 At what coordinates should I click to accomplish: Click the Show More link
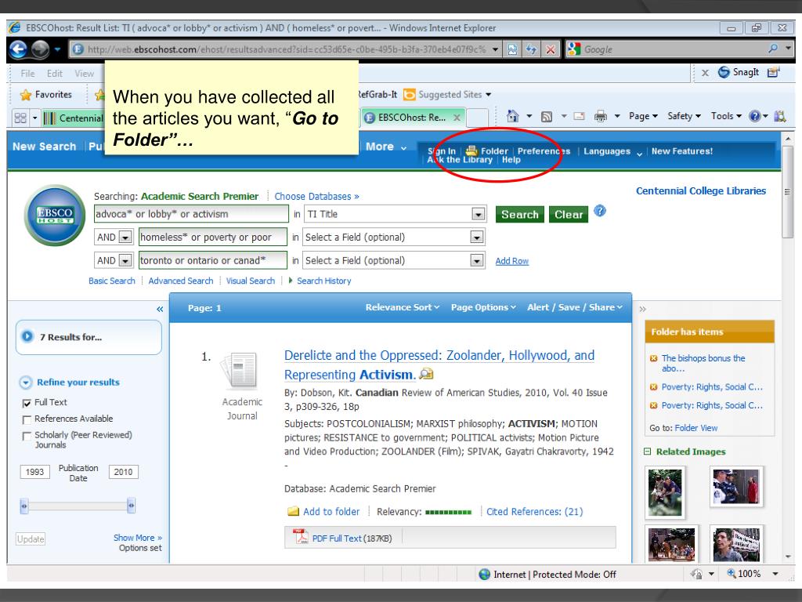click(138, 538)
